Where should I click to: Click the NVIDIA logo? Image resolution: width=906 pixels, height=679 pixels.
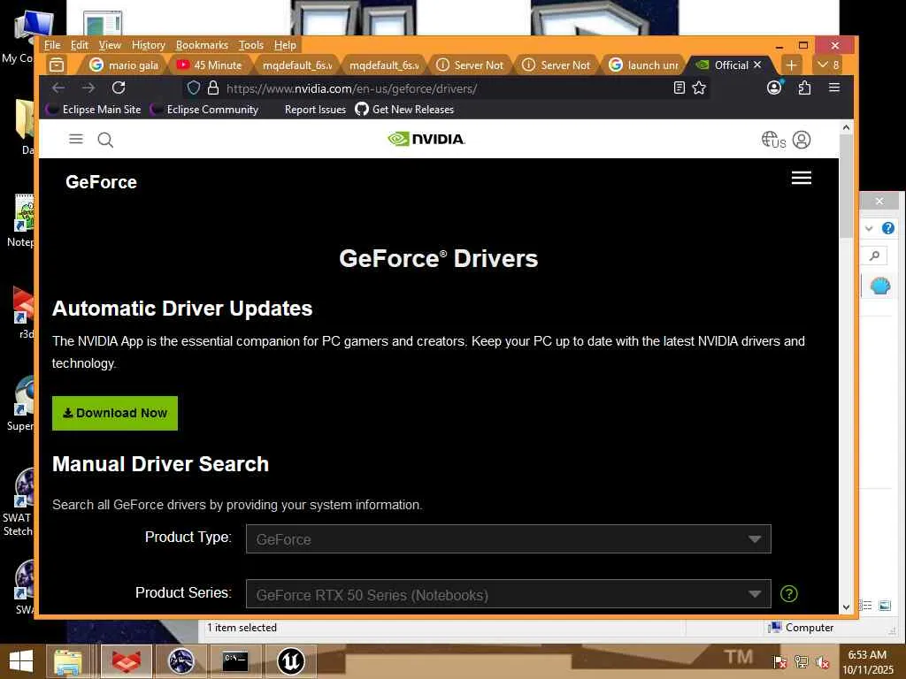coord(426,139)
